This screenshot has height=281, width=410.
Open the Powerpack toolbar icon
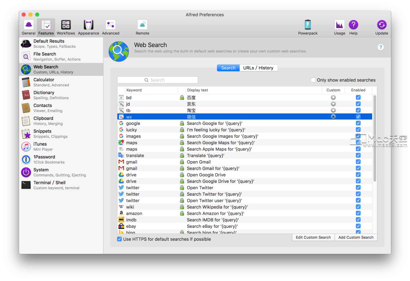[308, 28]
